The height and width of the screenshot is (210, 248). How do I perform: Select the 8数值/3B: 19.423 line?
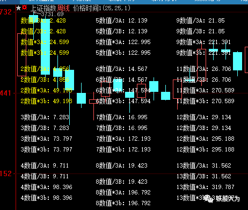(x=122, y=182)
